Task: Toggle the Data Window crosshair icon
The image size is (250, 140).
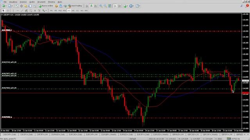Action: coord(21,6)
